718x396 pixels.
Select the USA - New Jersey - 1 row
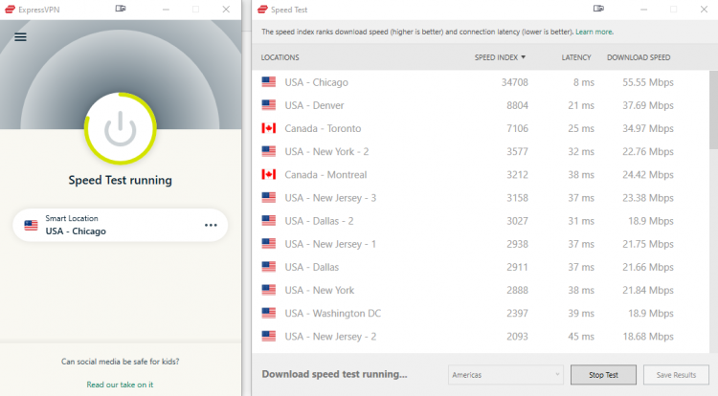[x=481, y=244]
